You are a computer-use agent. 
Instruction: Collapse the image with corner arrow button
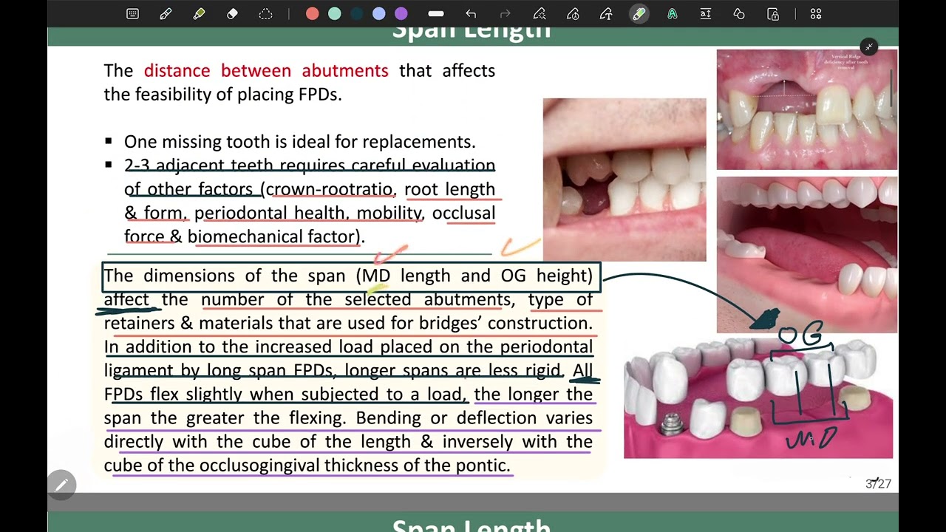869,47
